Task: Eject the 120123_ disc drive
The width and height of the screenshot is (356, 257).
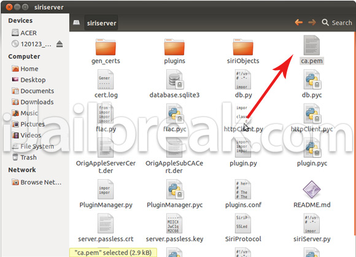Action: [60, 44]
